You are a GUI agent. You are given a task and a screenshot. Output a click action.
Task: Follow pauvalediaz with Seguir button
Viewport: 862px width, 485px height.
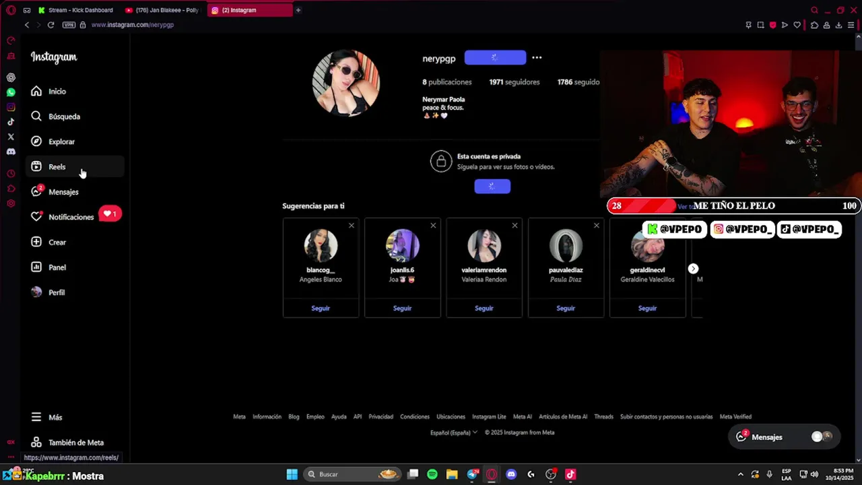566,308
